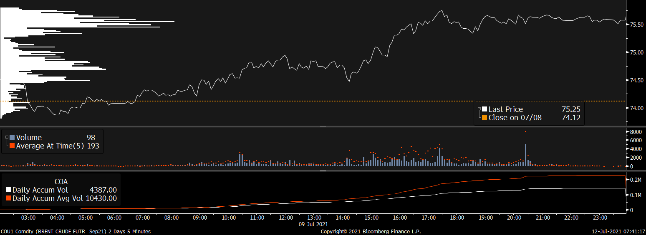Viewport: 646px width, 235px height.
Task: Click the COU1 Comdty BRENT CRUDE FUTR title
Action: click(76, 232)
